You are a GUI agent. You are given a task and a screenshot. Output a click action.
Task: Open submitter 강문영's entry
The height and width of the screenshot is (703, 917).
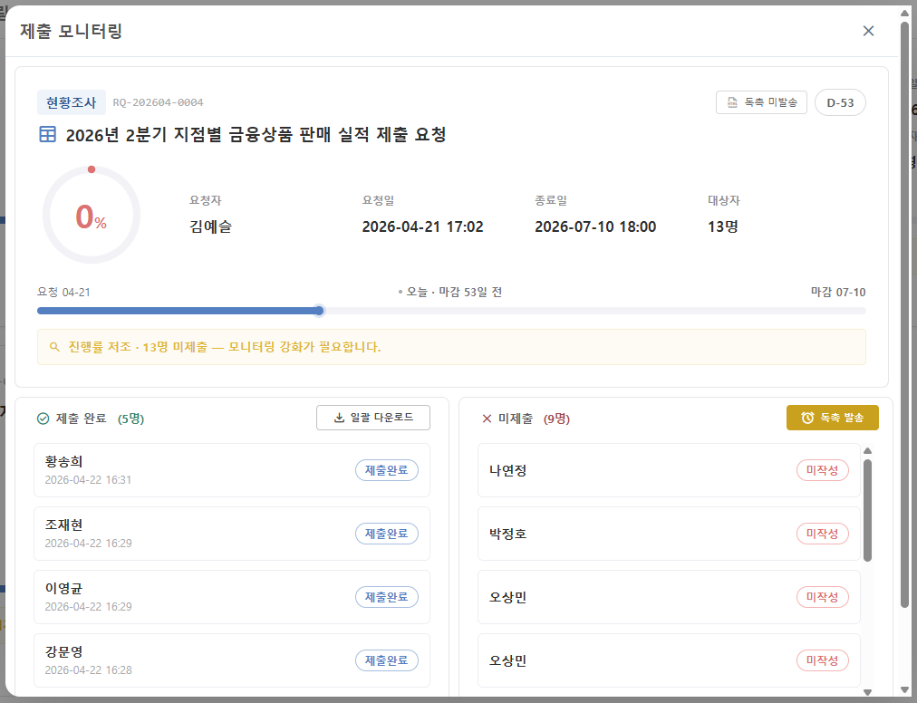point(232,660)
